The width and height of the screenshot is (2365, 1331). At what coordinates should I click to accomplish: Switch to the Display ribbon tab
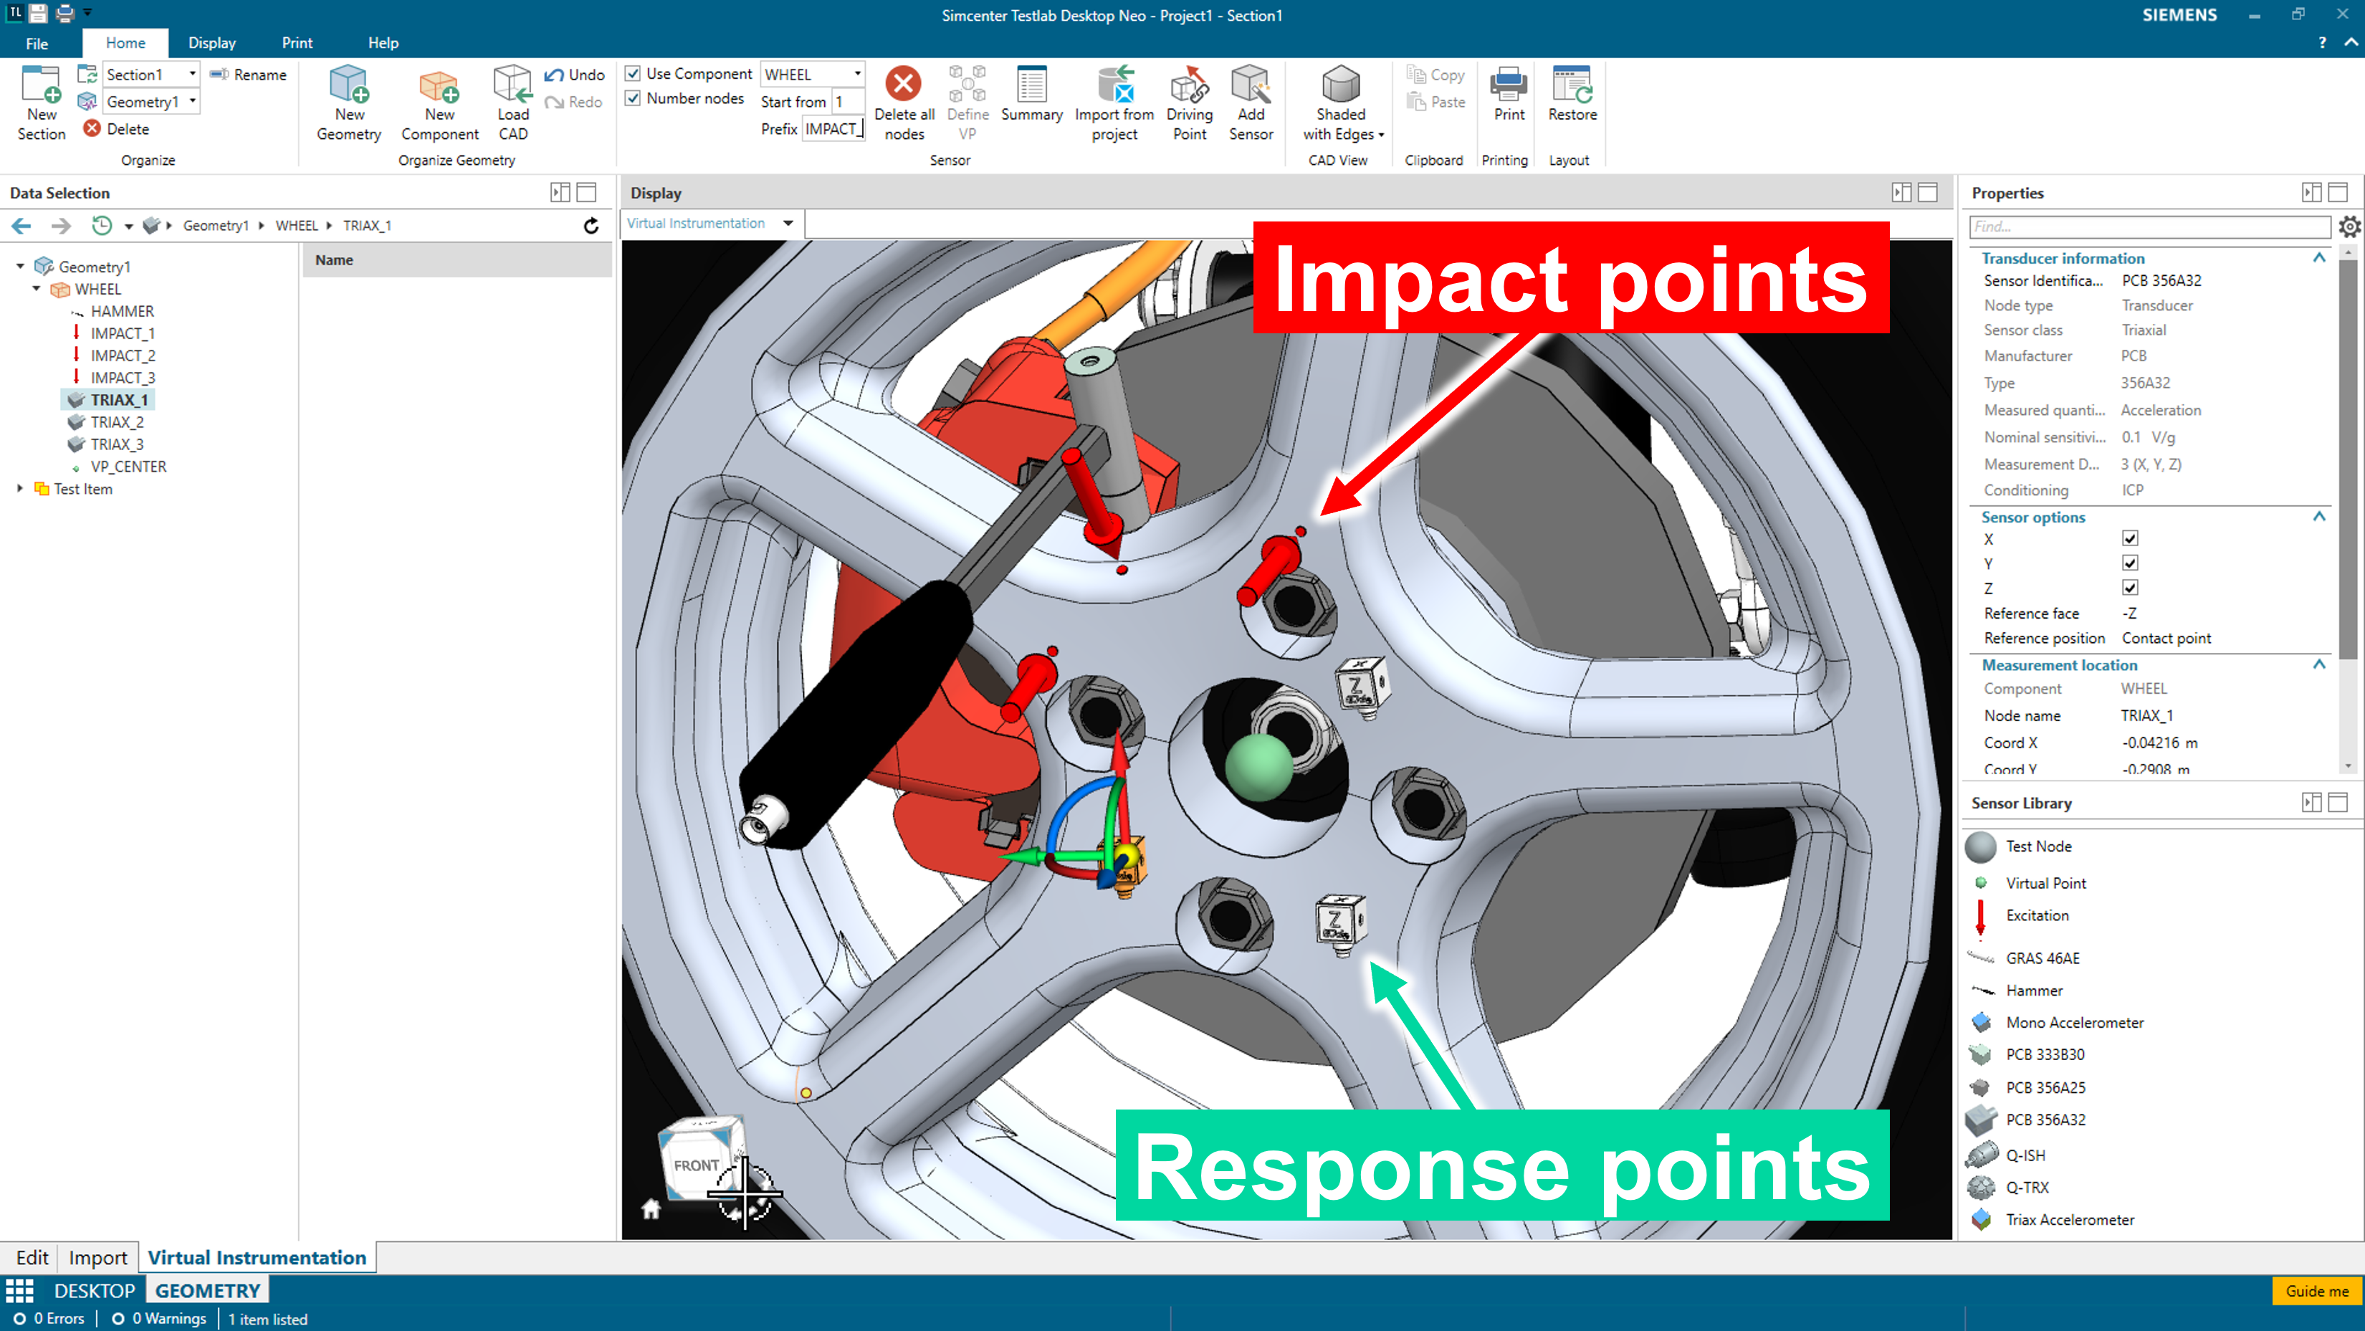tap(211, 43)
